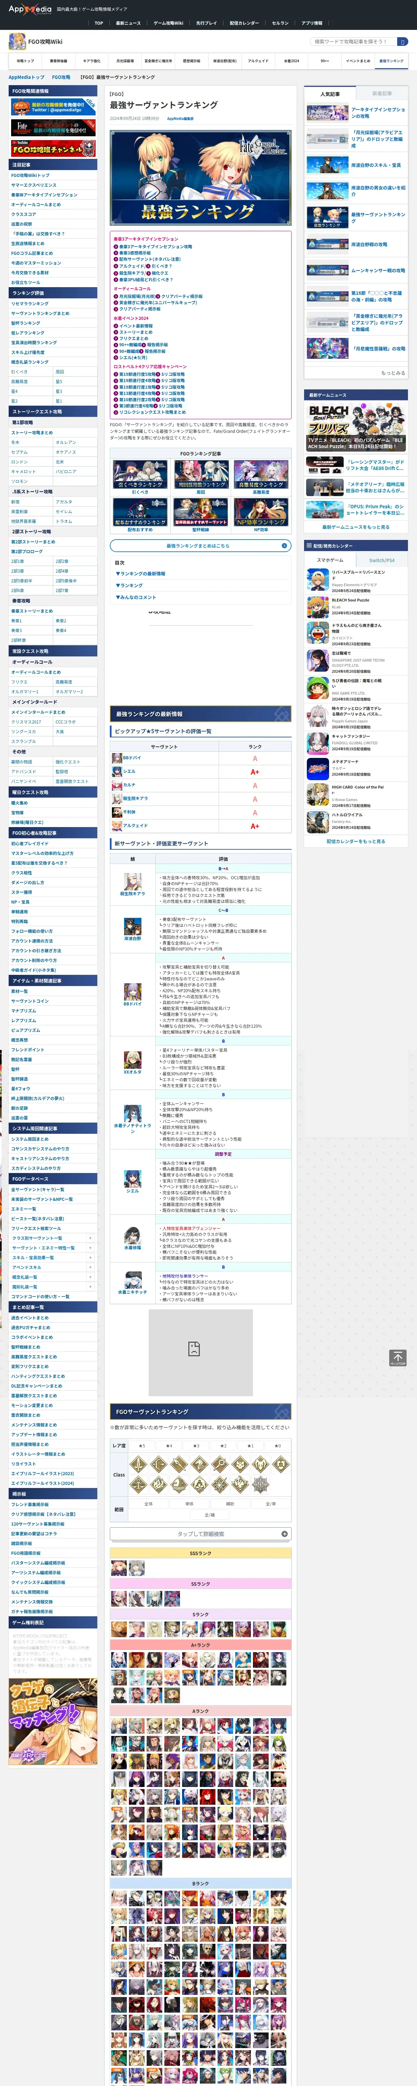This screenshot has height=2086, width=417.
Task: Filter by Berserker class beast icon
Action: point(260,1464)
